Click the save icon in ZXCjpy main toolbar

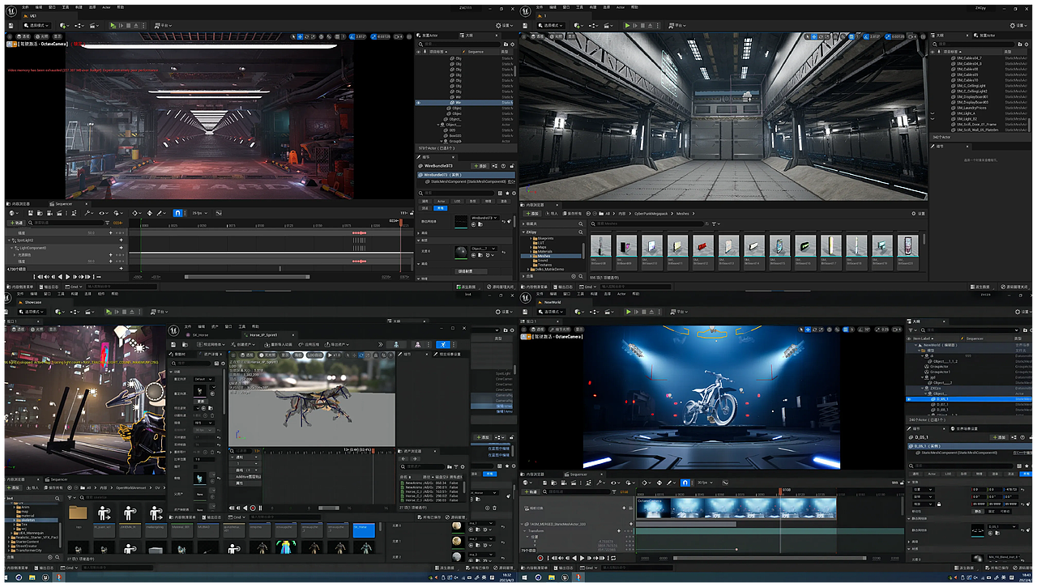[x=526, y=25]
